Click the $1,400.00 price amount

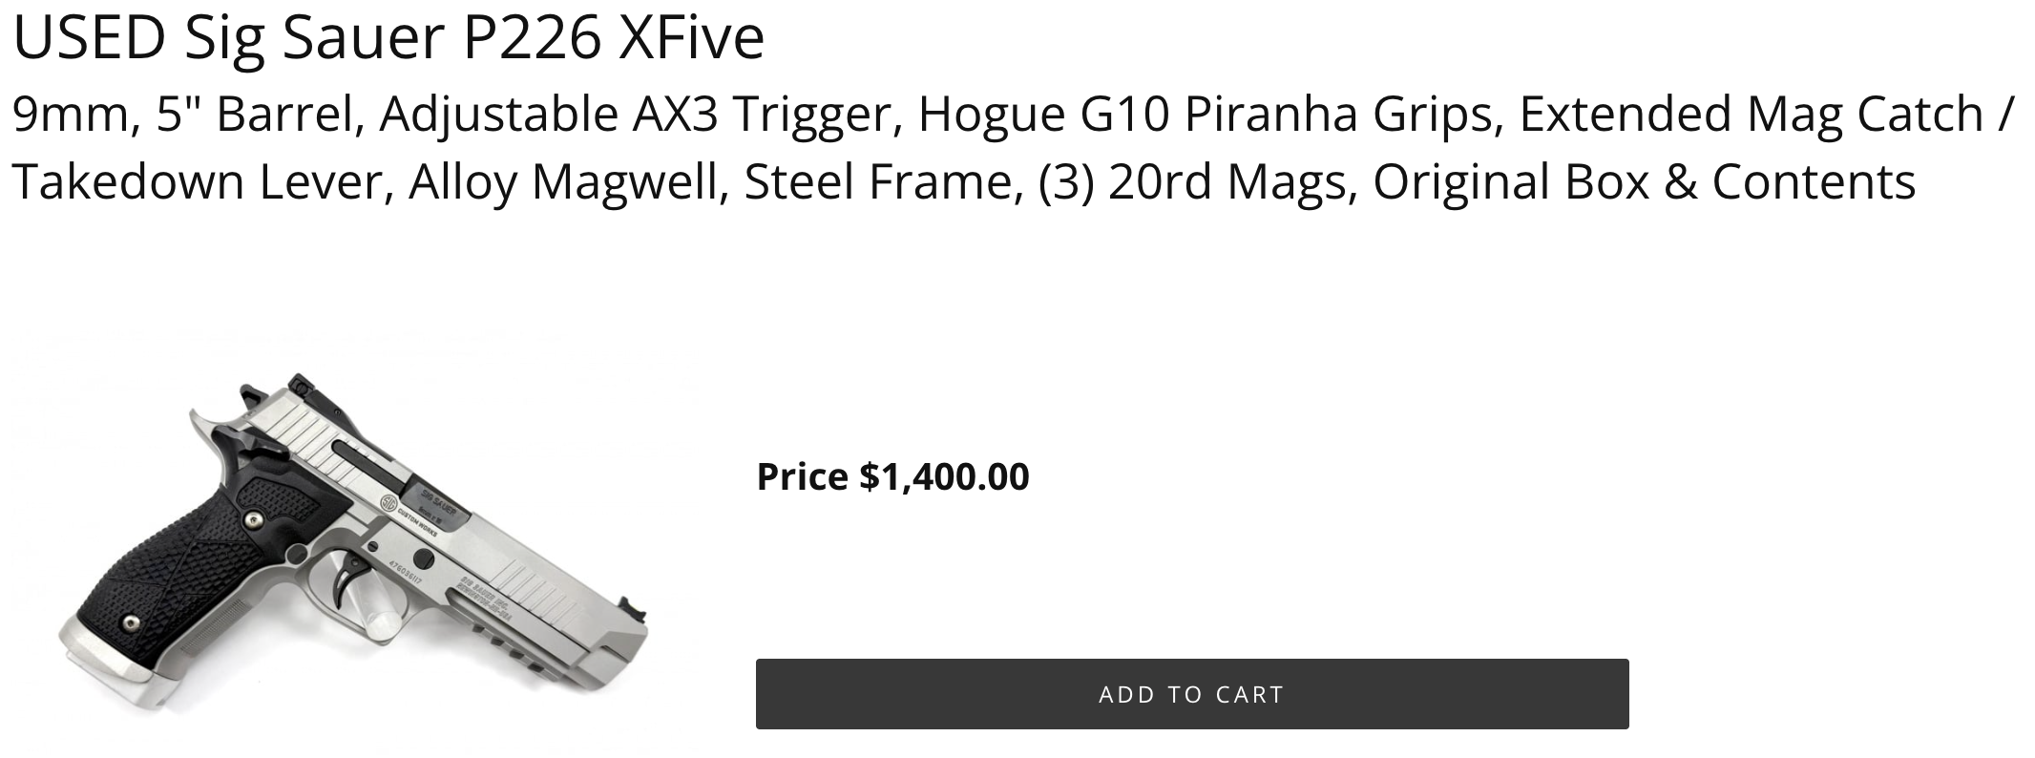[x=944, y=476]
